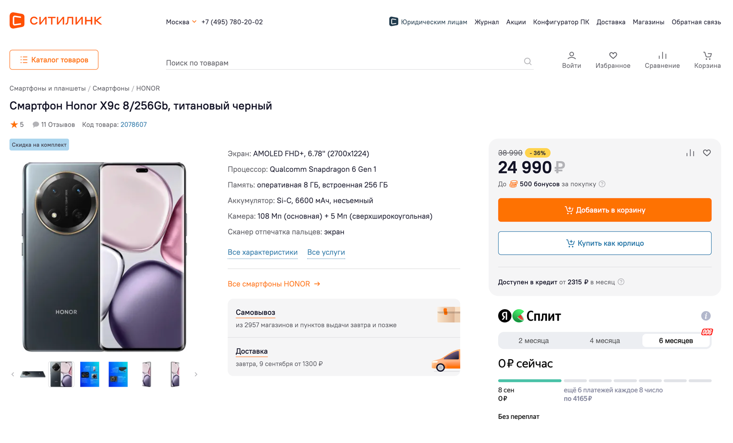Select the 6 месяцев Split option
733x443 pixels.
(x=676, y=341)
